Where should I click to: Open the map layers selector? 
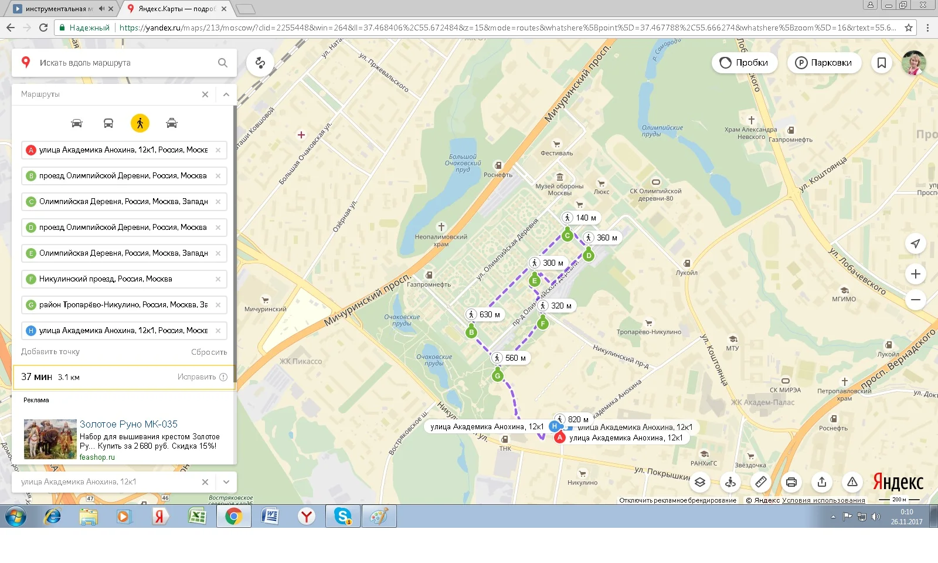[x=700, y=482]
